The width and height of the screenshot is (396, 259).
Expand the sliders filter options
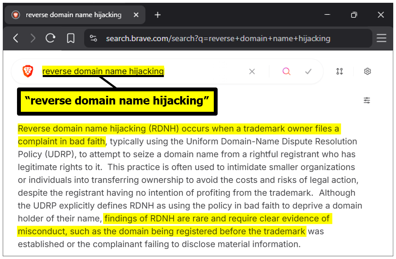pos(367,100)
